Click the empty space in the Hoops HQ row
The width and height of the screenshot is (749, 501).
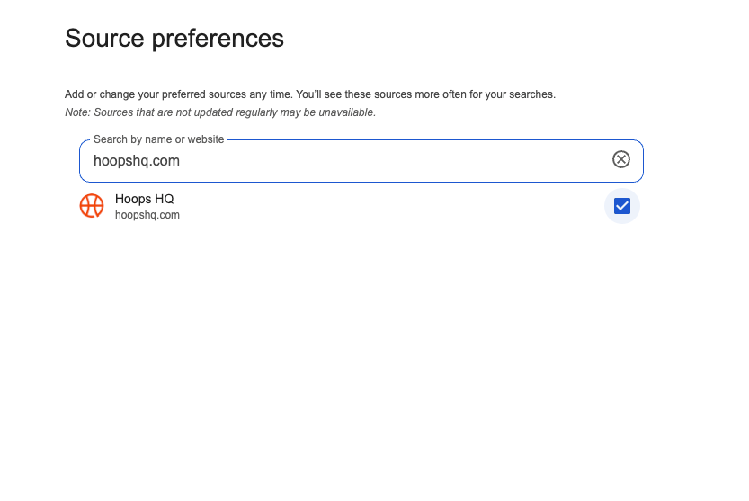click(x=387, y=207)
